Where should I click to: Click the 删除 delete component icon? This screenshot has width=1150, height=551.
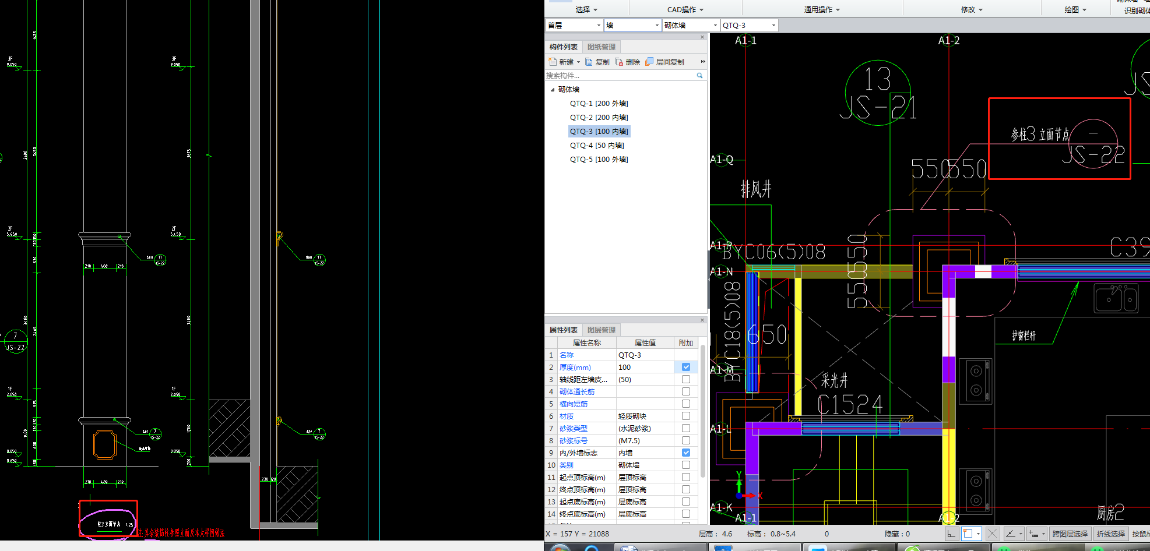click(619, 62)
